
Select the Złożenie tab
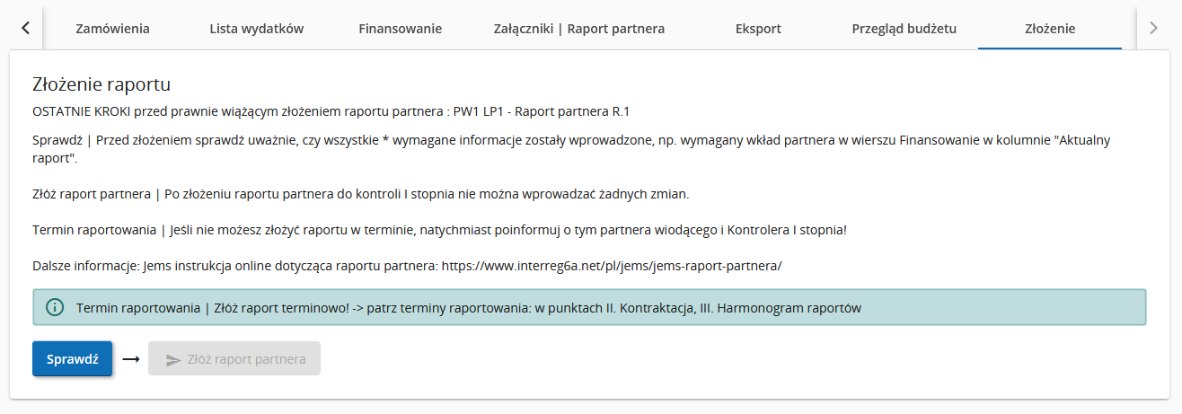tap(1049, 28)
